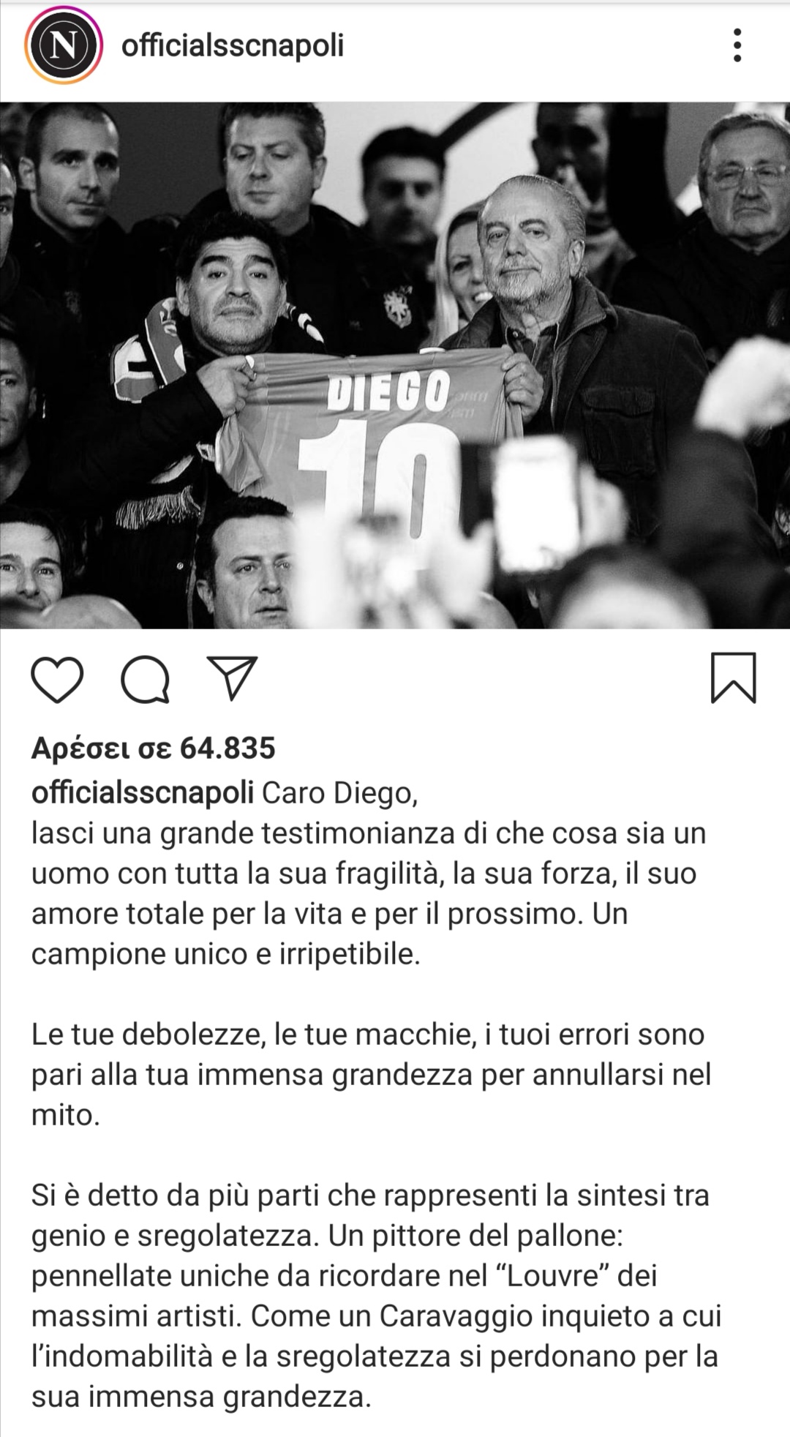Image resolution: width=790 pixels, height=1437 pixels.
Task: Like the post with the heart icon
Action: click(x=57, y=680)
